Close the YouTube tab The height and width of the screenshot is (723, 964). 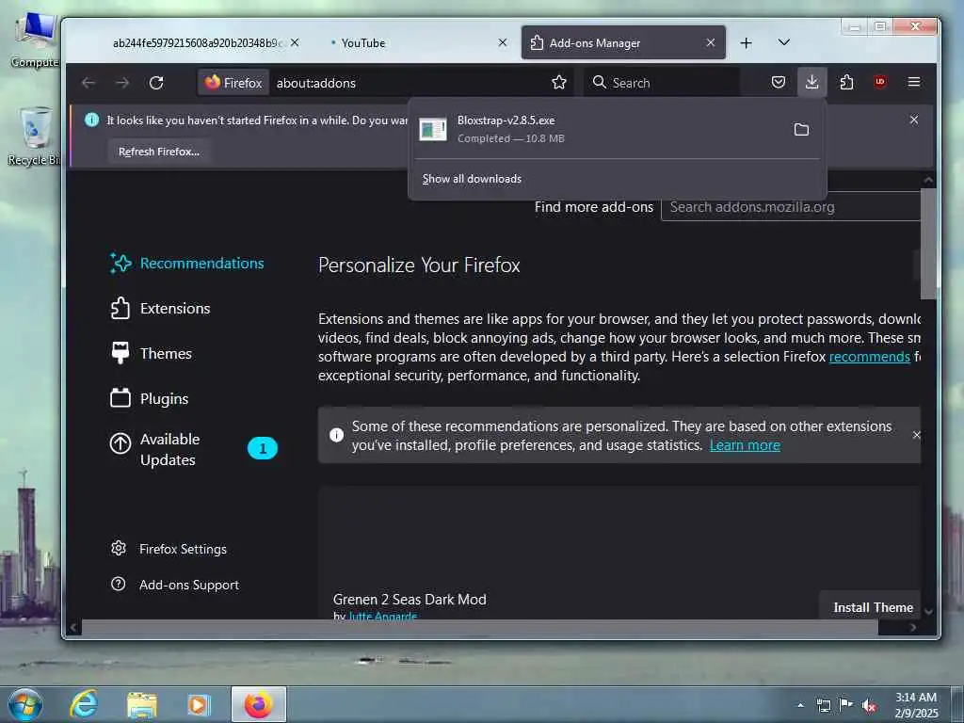point(503,42)
